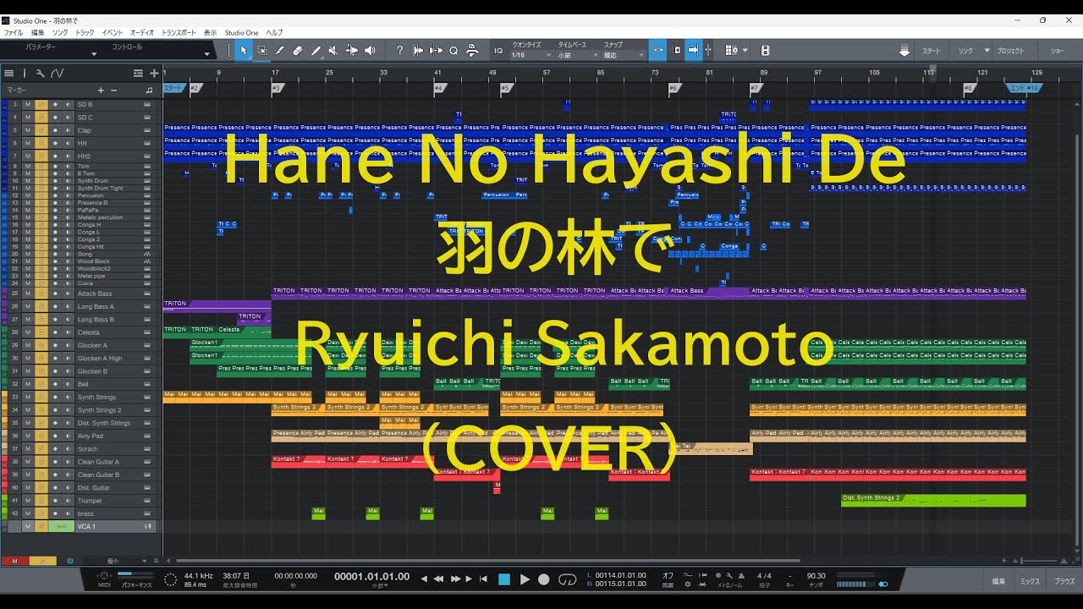This screenshot has width=1083, height=609.
Task: Select the Range tool
Action: click(x=262, y=51)
